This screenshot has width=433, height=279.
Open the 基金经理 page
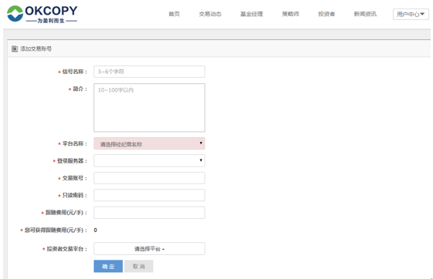[x=252, y=14]
